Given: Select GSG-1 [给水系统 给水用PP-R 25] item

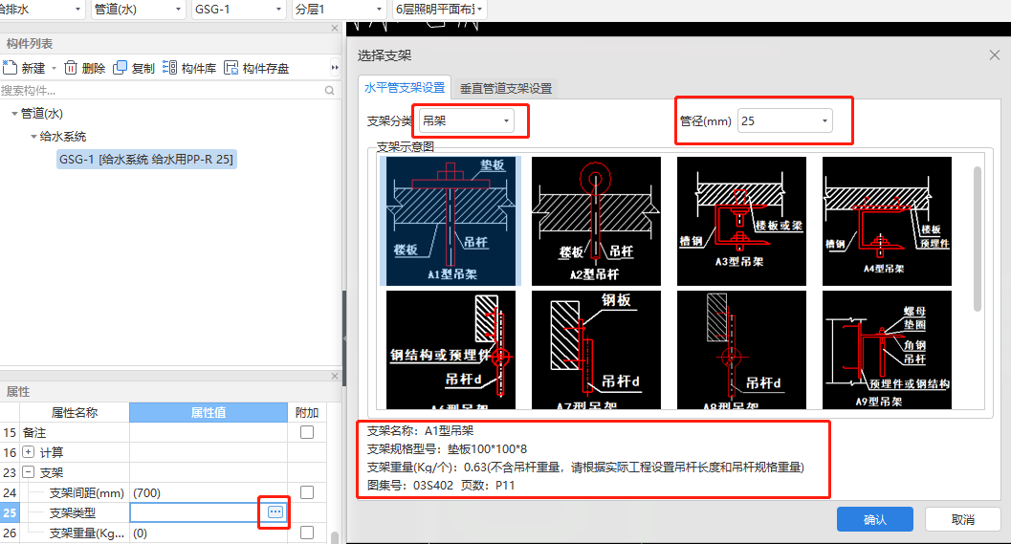Looking at the screenshot, I should click(x=146, y=160).
